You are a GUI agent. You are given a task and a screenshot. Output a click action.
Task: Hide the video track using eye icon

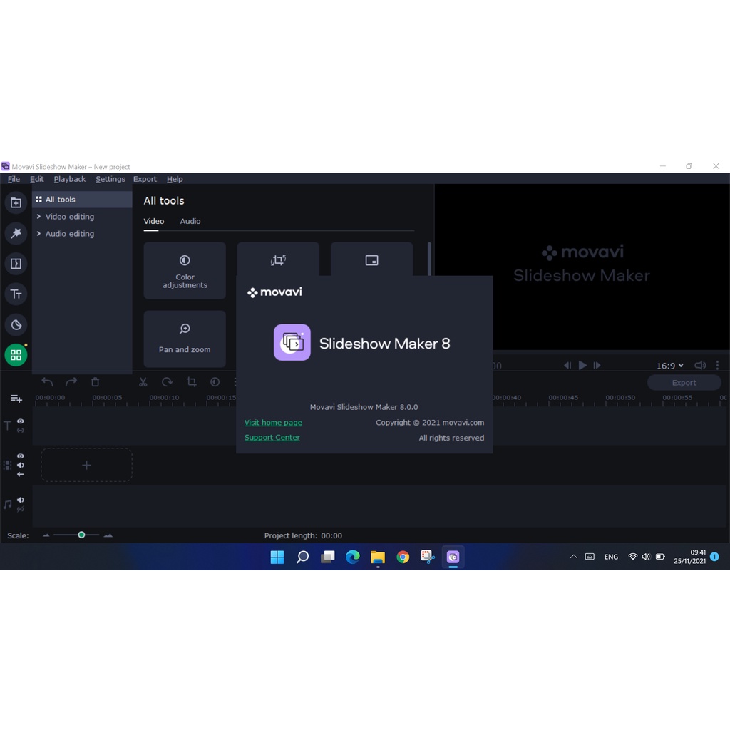click(x=21, y=456)
